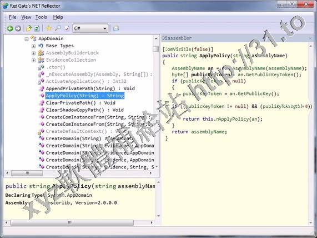Click the .ctor() method icon

(41, 67)
